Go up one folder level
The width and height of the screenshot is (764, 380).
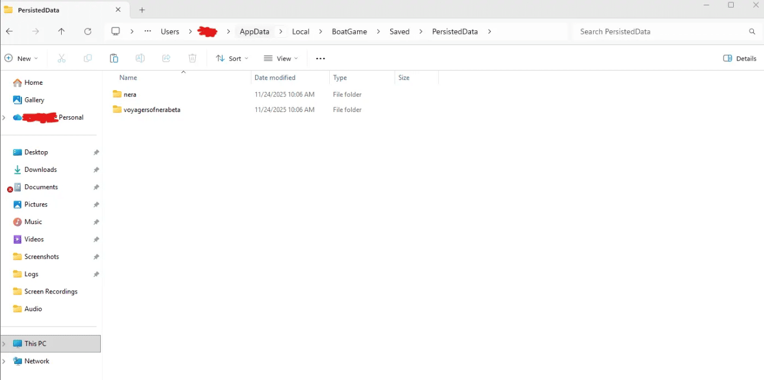(62, 31)
